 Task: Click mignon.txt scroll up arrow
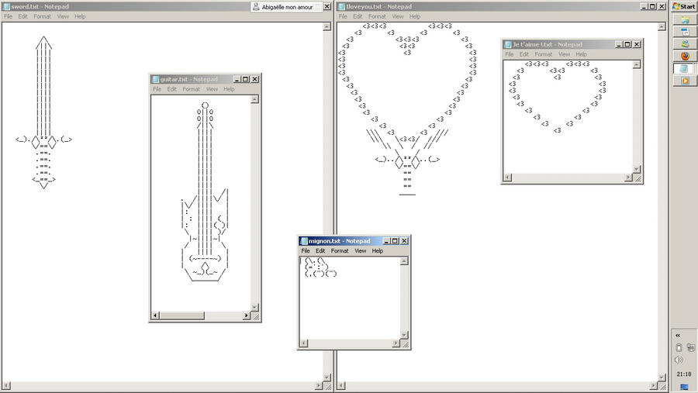[x=404, y=261]
